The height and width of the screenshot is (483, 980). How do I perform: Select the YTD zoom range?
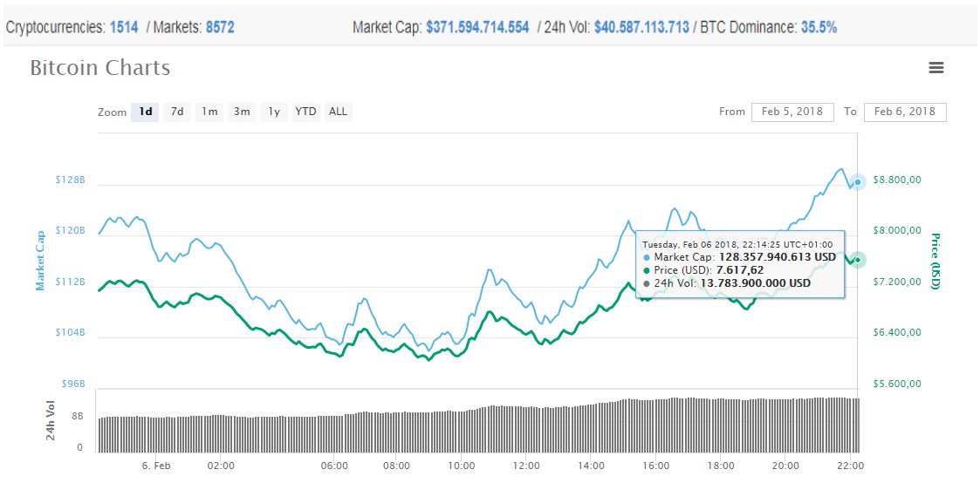coord(305,112)
